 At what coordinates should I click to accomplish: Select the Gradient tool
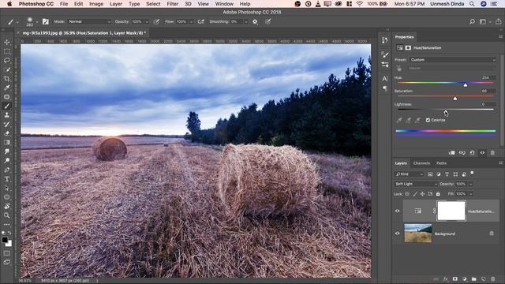(7, 142)
